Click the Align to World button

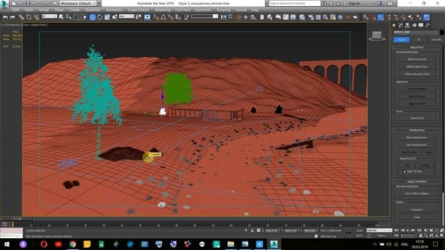click(x=416, y=103)
